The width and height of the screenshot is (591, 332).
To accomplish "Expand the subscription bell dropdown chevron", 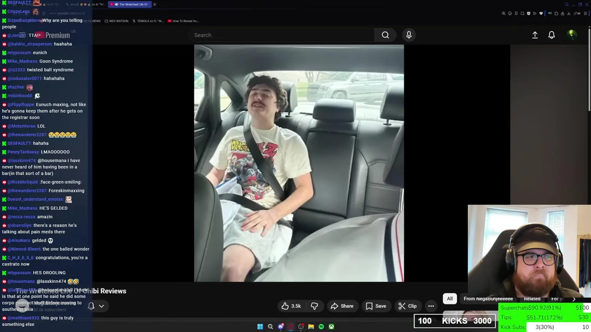I will [101, 306].
